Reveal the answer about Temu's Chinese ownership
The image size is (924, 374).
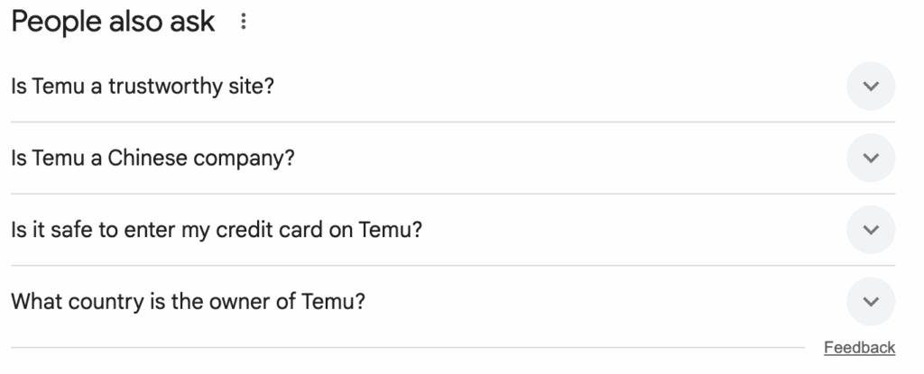coord(453,158)
